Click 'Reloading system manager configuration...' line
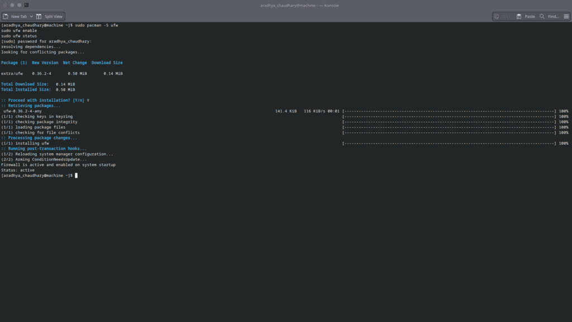The image size is (572, 322). point(57,154)
